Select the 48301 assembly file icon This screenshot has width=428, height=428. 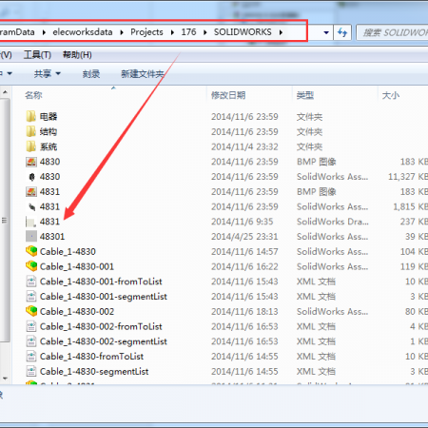coord(31,237)
